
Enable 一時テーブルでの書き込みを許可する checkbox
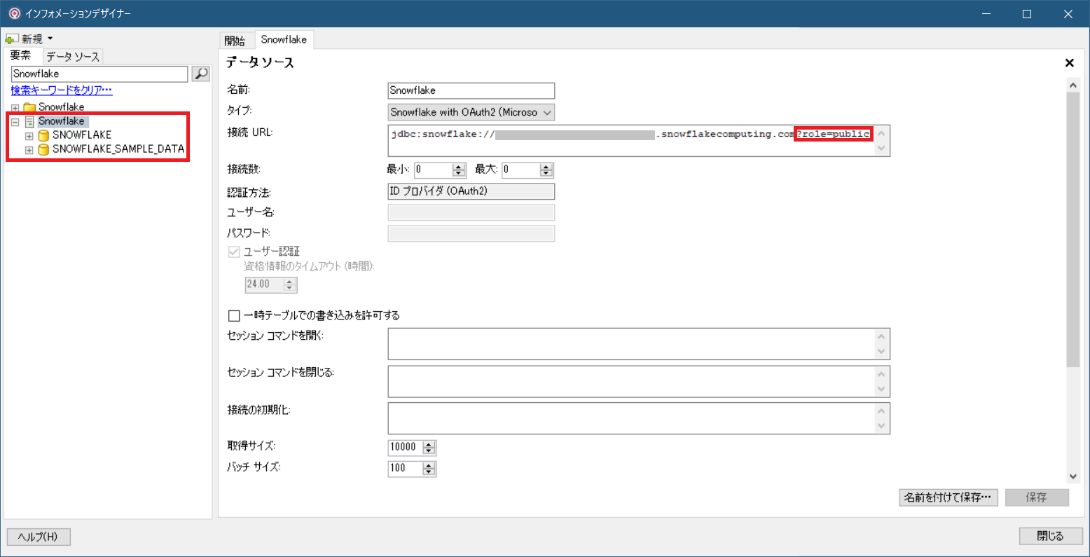[x=235, y=316]
